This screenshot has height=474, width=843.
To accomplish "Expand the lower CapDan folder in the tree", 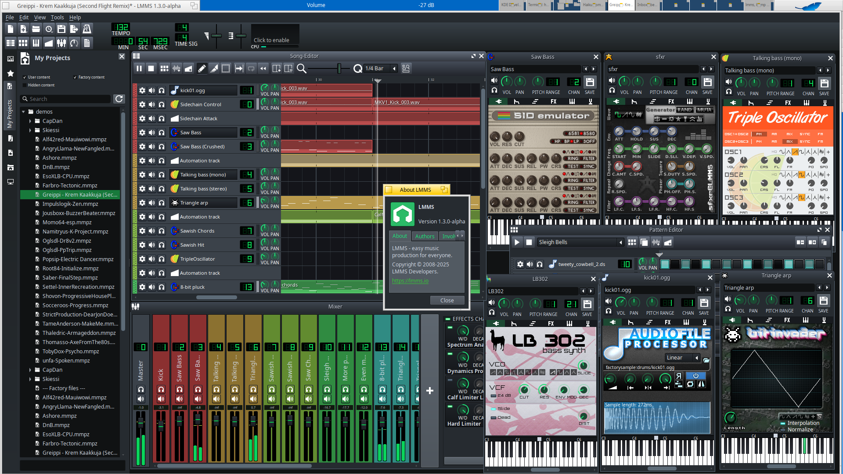I will [30, 370].
